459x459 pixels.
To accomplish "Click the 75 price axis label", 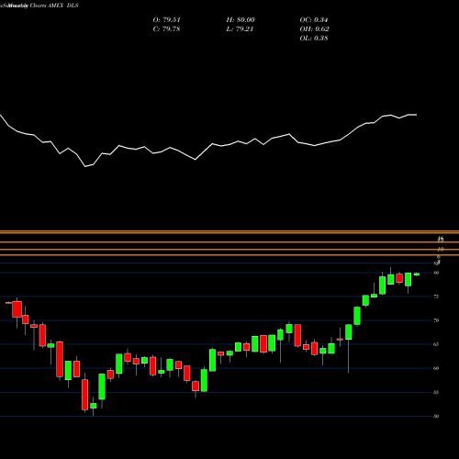I will tap(436, 297).
